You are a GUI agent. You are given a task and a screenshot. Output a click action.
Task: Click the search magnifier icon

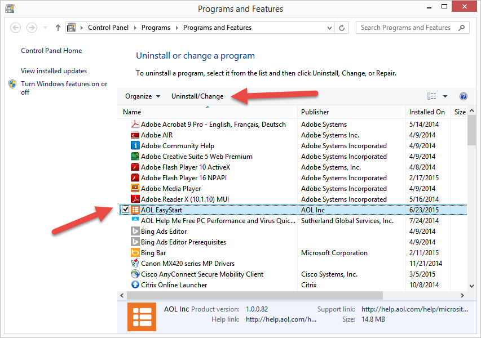461,28
